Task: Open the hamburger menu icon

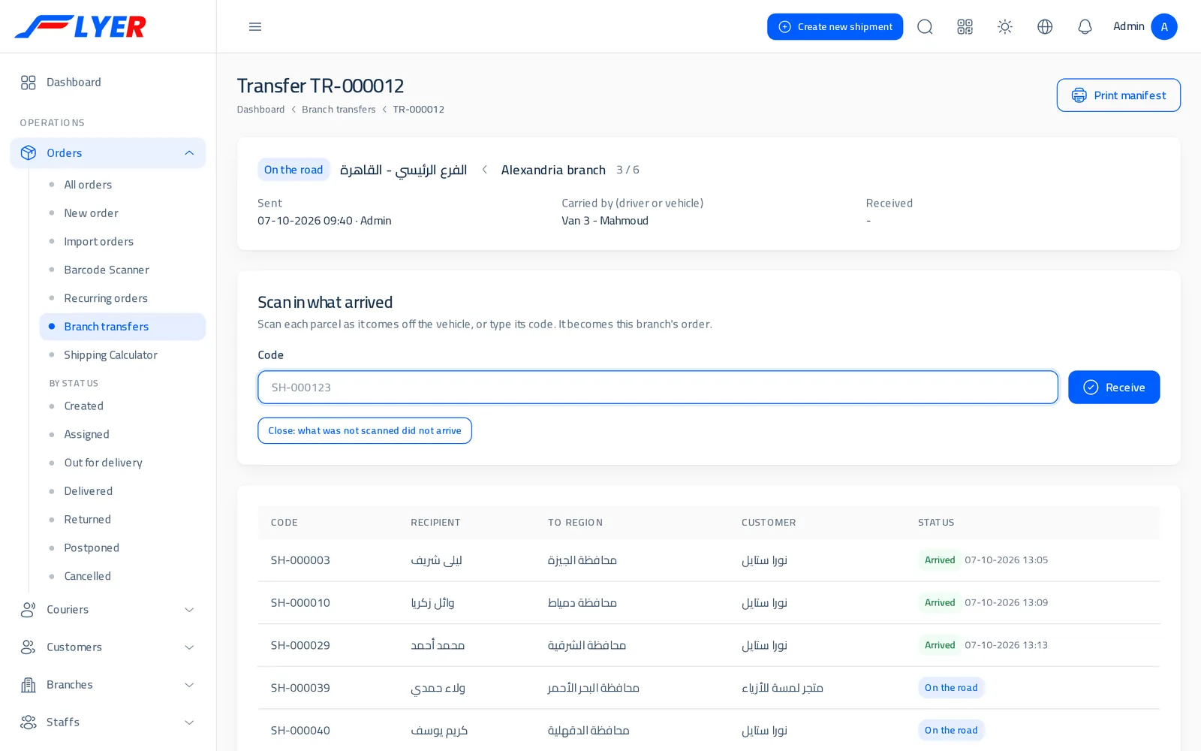Action: pyautogui.click(x=255, y=26)
